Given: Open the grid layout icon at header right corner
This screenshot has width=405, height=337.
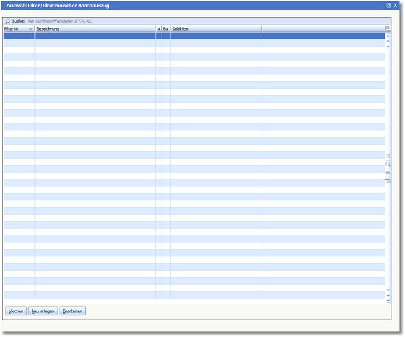Looking at the screenshot, I should (388, 29).
